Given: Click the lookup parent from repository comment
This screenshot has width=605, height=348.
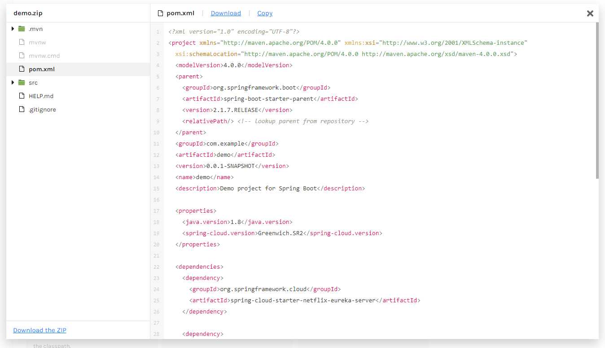Looking at the screenshot, I should pos(303,121).
